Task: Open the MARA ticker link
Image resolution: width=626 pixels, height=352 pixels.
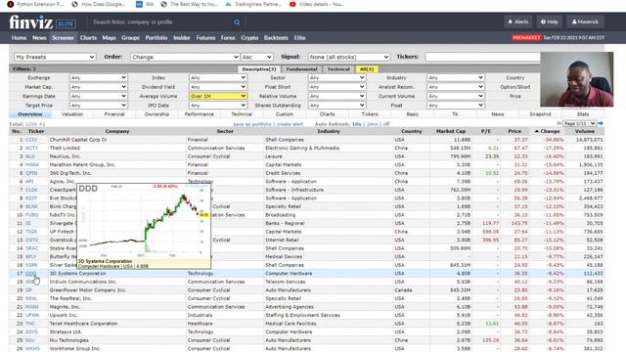Action: 32,165
